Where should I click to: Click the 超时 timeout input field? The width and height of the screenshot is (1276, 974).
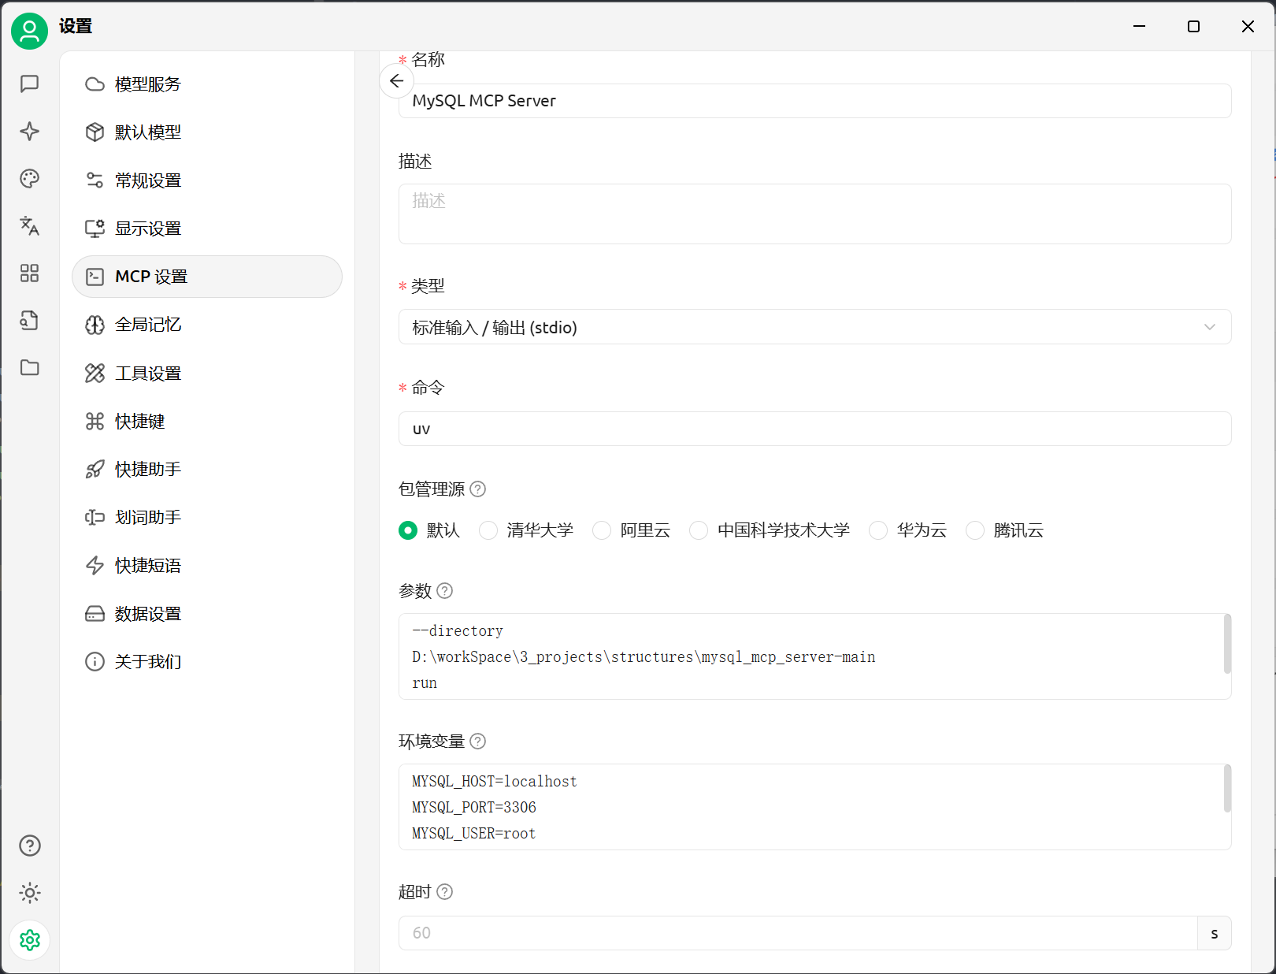point(797,933)
